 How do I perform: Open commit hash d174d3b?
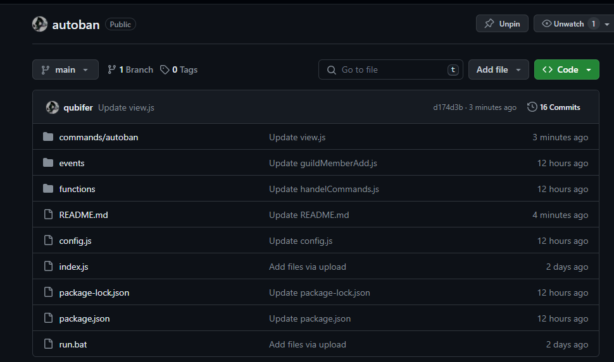pos(448,107)
